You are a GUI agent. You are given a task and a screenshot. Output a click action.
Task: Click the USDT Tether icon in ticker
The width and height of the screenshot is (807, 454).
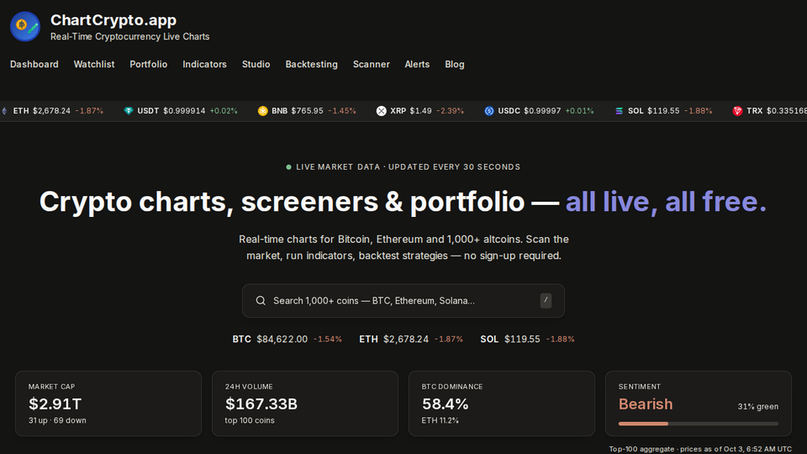pos(128,111)
